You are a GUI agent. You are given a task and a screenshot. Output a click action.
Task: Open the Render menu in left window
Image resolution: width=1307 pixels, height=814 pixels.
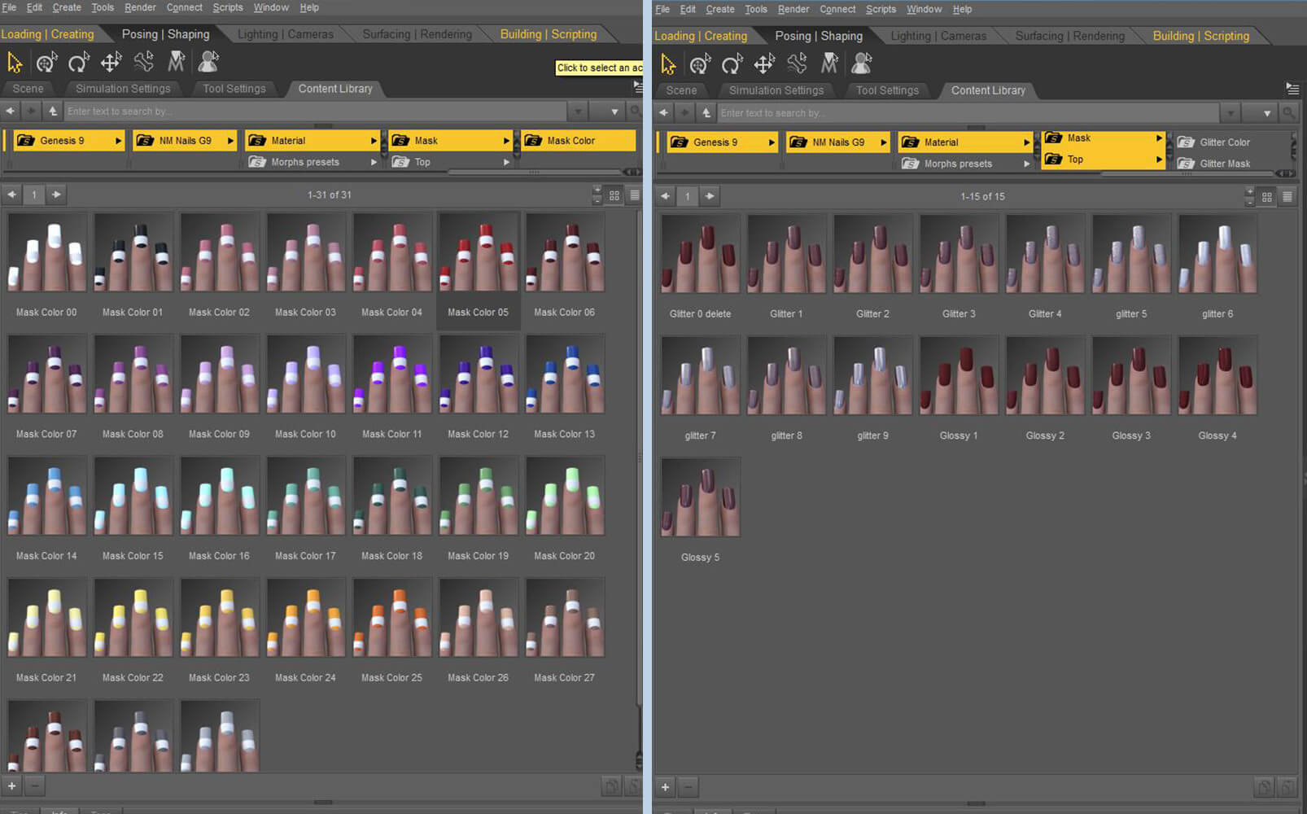(x=140, y=7)
